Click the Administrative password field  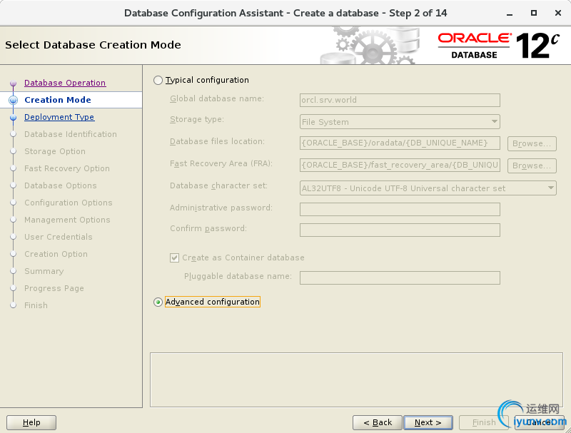pos(400,209)
